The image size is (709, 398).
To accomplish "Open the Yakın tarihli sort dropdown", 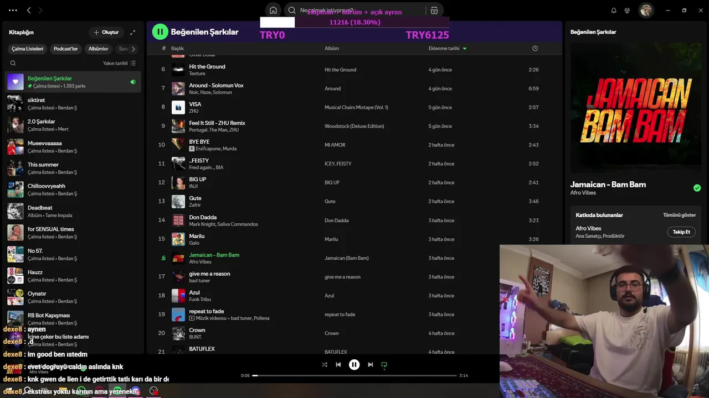I will pyautogui.click(x=119, y=63).
